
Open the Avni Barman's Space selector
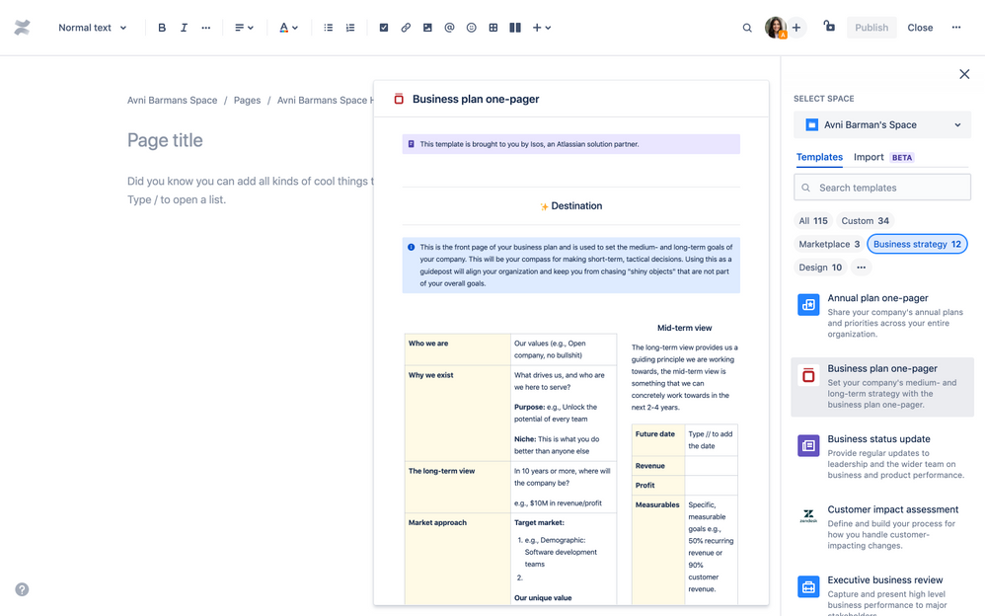pyautogui.click(x=882, y=124)
